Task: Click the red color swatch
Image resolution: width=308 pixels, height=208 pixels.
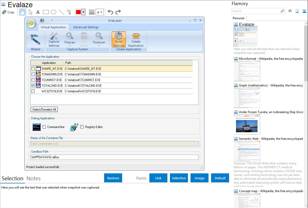Action: pyautogui.click(x=78, y=12)
